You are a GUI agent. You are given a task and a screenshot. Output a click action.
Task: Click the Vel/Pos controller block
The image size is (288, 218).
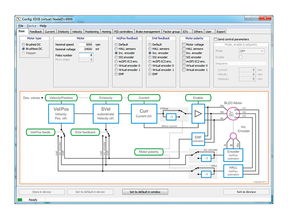click(61, 114)
